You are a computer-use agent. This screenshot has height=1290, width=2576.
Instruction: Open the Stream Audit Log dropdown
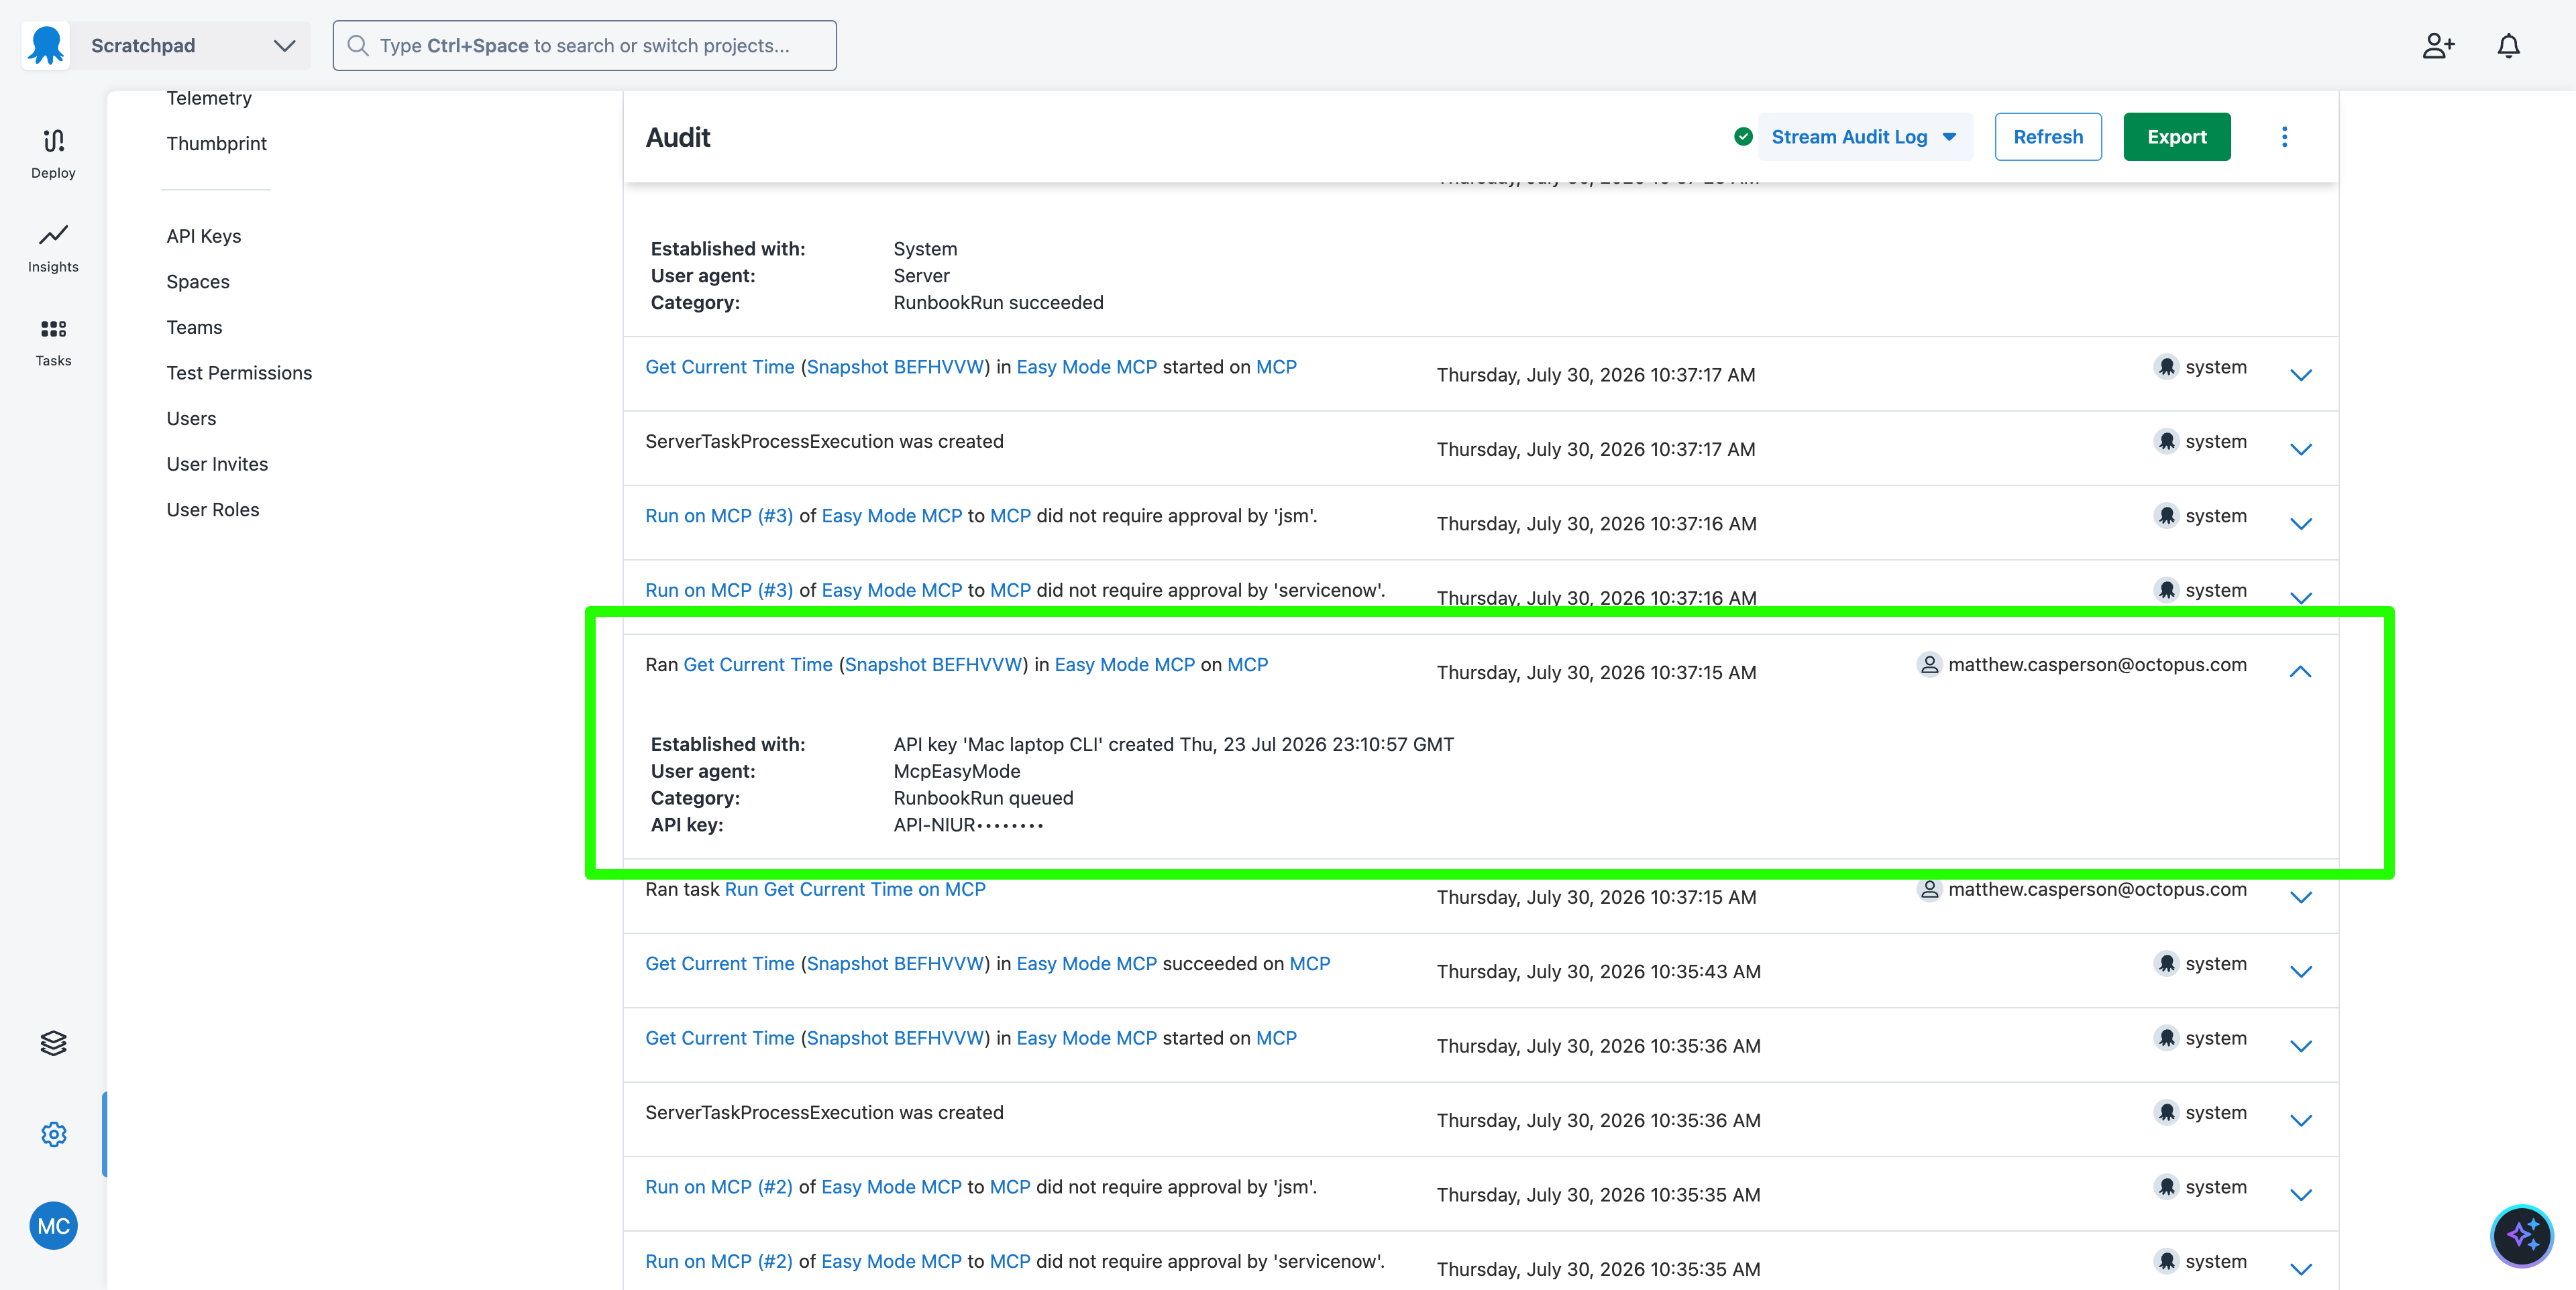(x=1864, y=137)
